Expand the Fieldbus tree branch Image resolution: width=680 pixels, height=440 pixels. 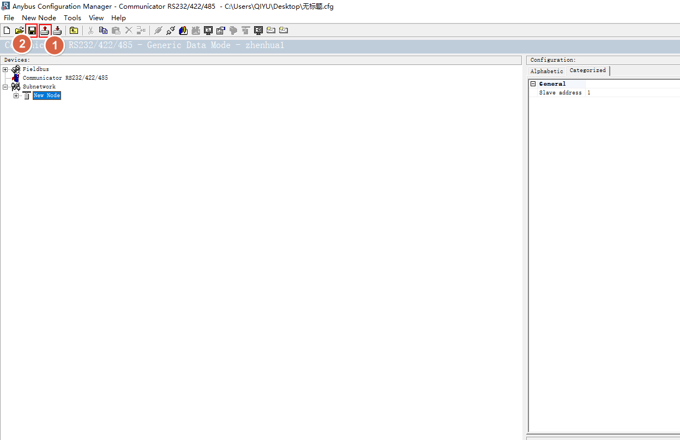point(5,69)
